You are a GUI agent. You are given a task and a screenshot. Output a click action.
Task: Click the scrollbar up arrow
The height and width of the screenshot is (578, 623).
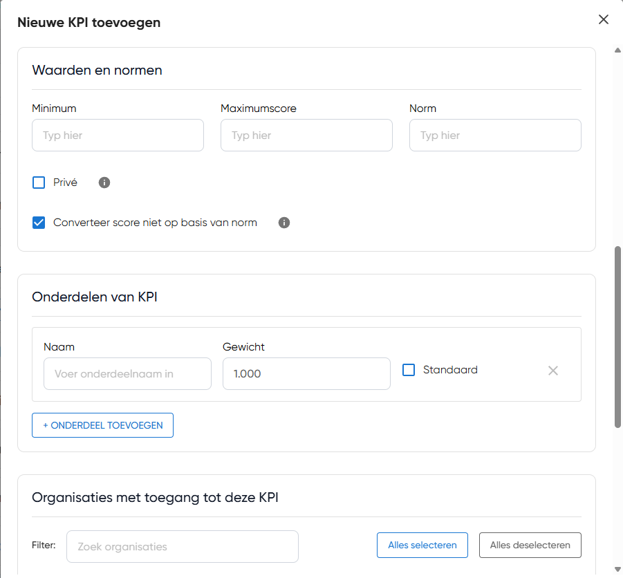click(617, 50)
